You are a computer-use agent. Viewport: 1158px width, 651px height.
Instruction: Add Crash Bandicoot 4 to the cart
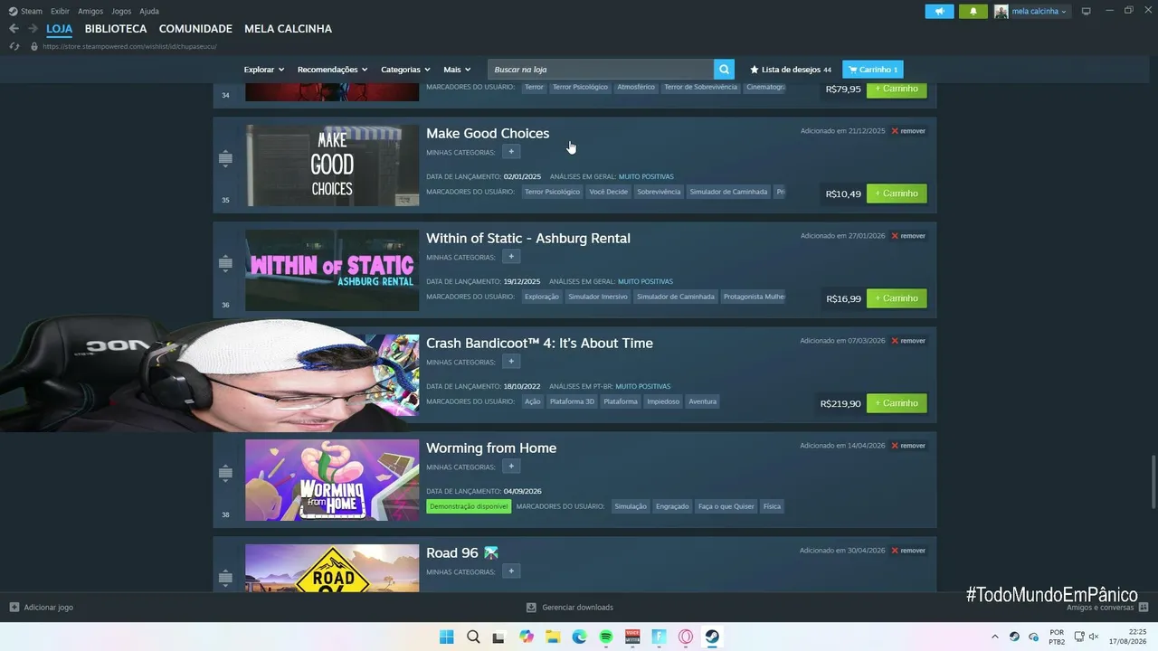897,403
